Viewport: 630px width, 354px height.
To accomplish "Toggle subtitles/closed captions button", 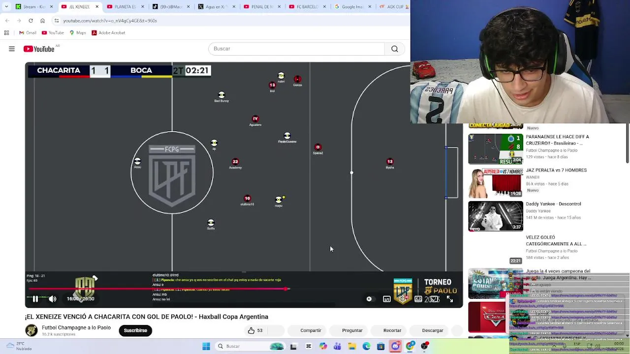I will tap(387, 299).
